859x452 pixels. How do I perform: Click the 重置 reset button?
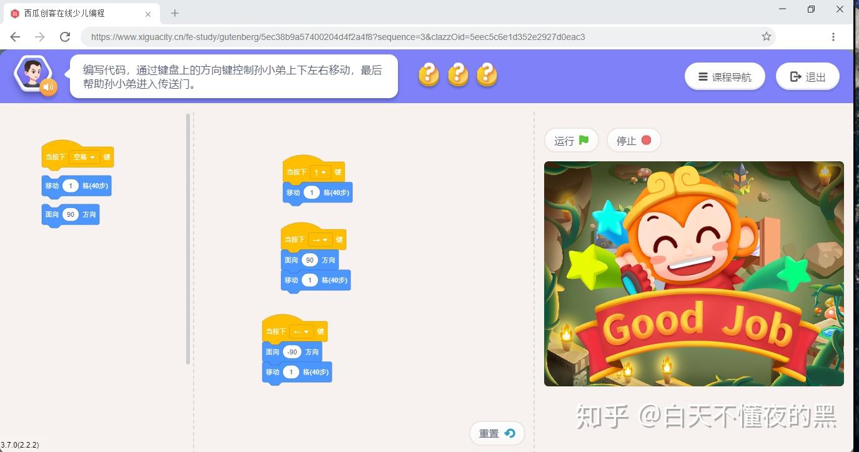pyautogui.click(x=497, y=433)
